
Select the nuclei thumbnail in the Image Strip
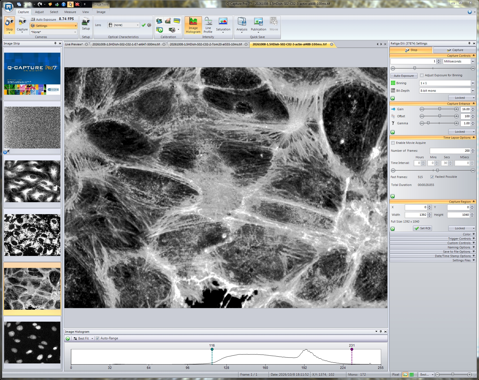[32, 343]
